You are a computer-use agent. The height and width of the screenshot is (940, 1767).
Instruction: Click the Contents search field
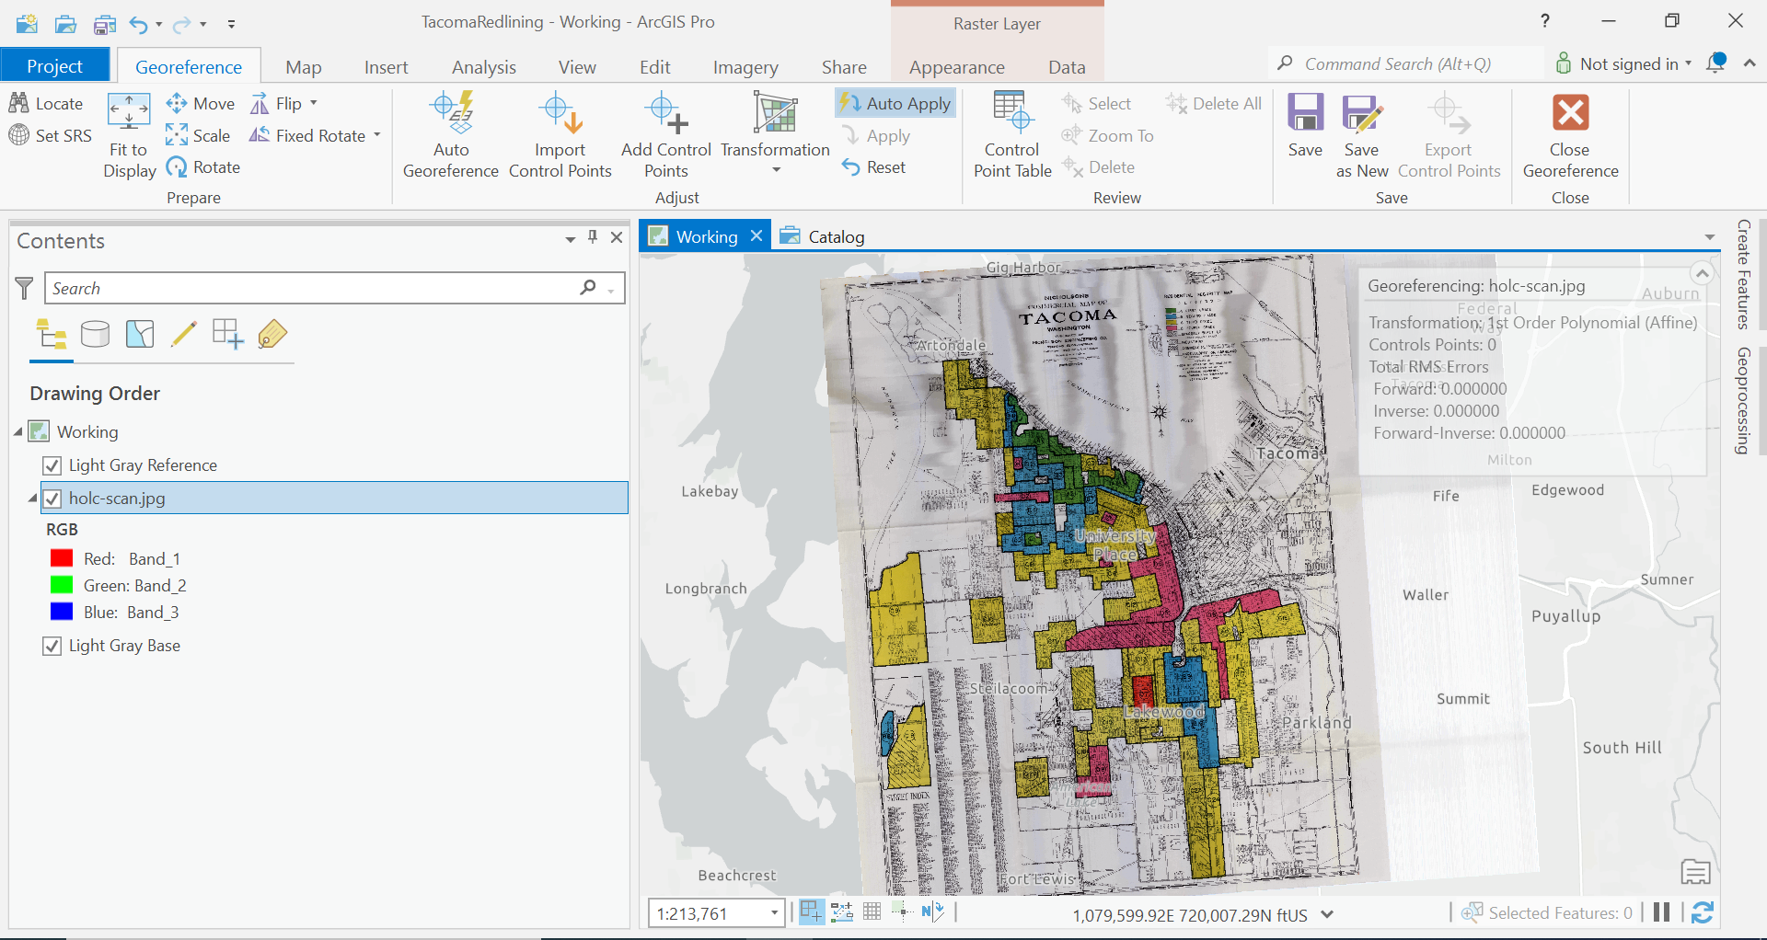(335, 289)
